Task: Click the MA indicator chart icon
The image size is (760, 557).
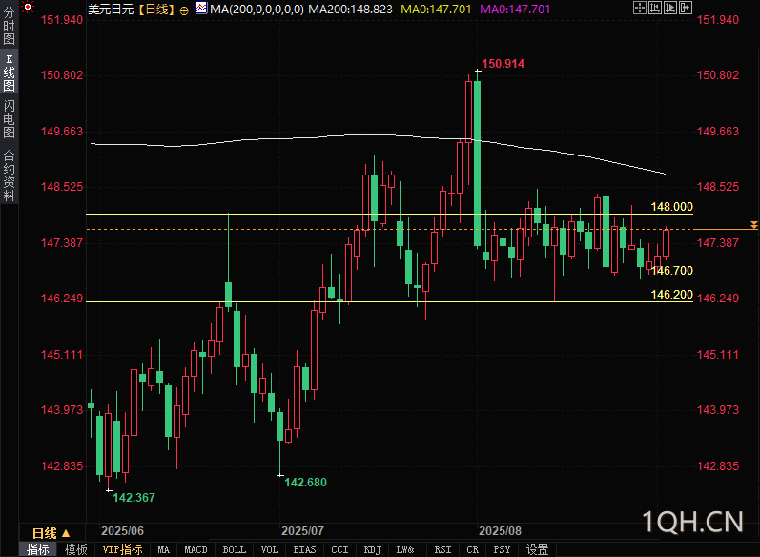Action: 201,9
